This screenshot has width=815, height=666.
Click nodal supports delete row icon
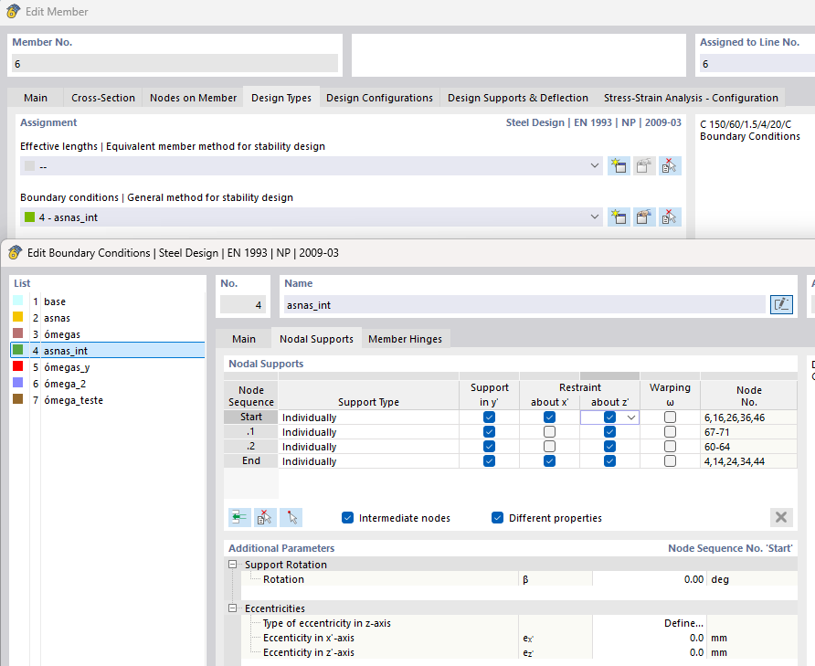(x=265, y=517)
